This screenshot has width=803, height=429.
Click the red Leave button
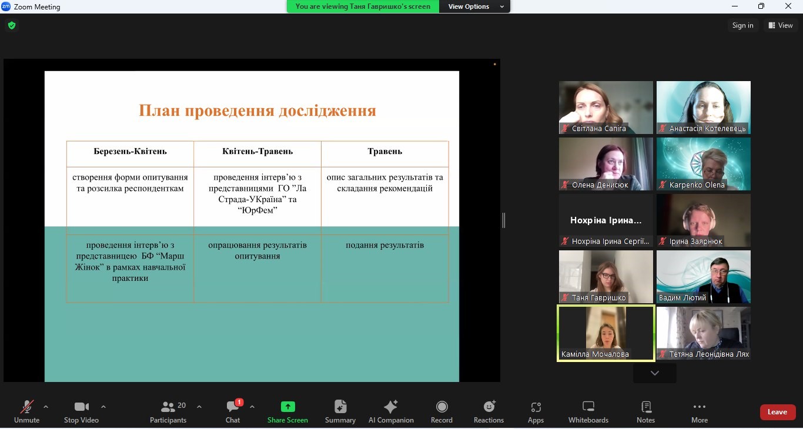777,412
